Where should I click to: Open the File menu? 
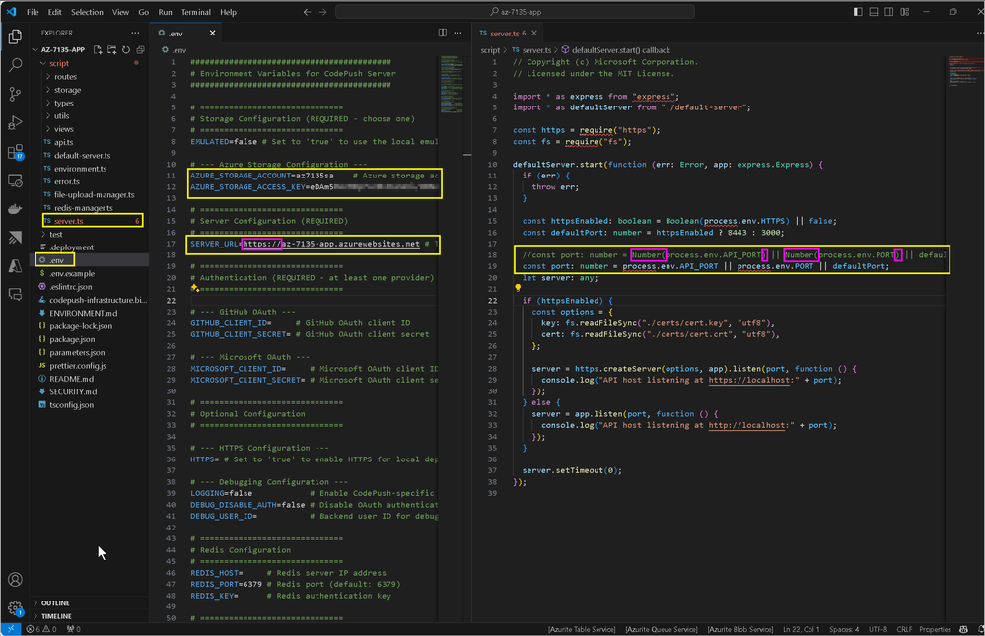33,12
